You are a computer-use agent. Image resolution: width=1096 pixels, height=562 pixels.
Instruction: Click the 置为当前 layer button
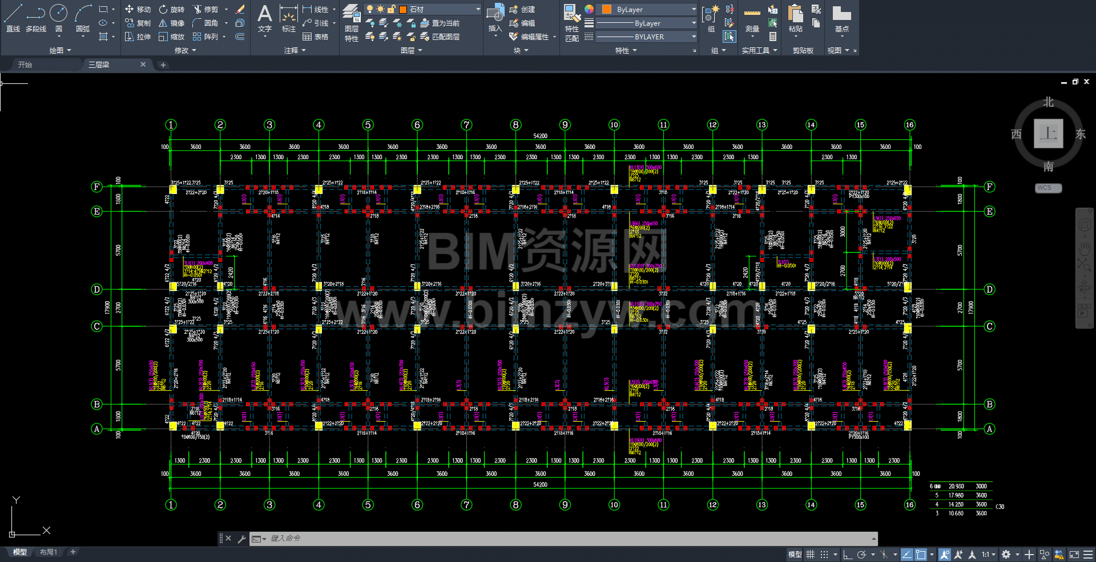click(440, 23)
